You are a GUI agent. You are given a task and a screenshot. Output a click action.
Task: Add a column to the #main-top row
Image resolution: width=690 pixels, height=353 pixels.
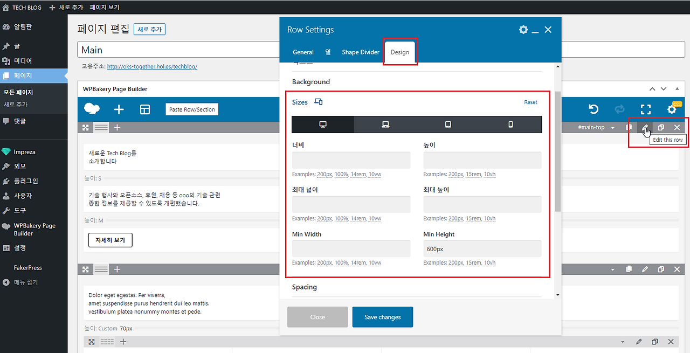pyautogui.click(x=117, y=128)
